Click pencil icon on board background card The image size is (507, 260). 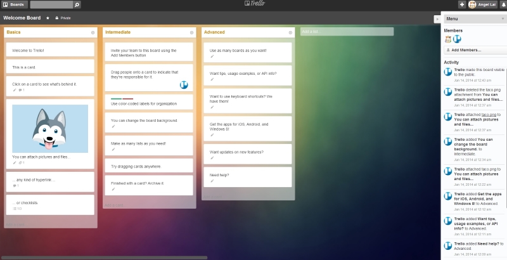click(x=113, y=126)
